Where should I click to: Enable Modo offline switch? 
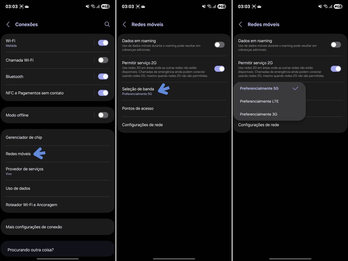tap(103, 115)
